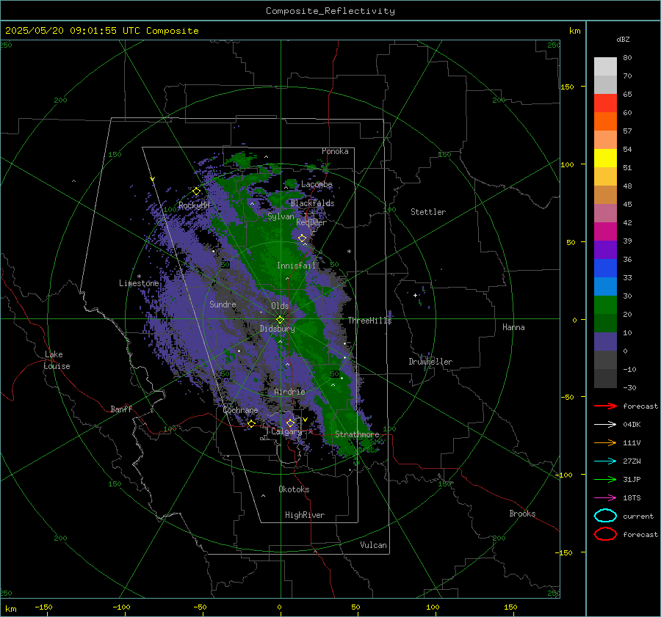Click the Stettler town label
661x617 pixels.
[428, 212]
